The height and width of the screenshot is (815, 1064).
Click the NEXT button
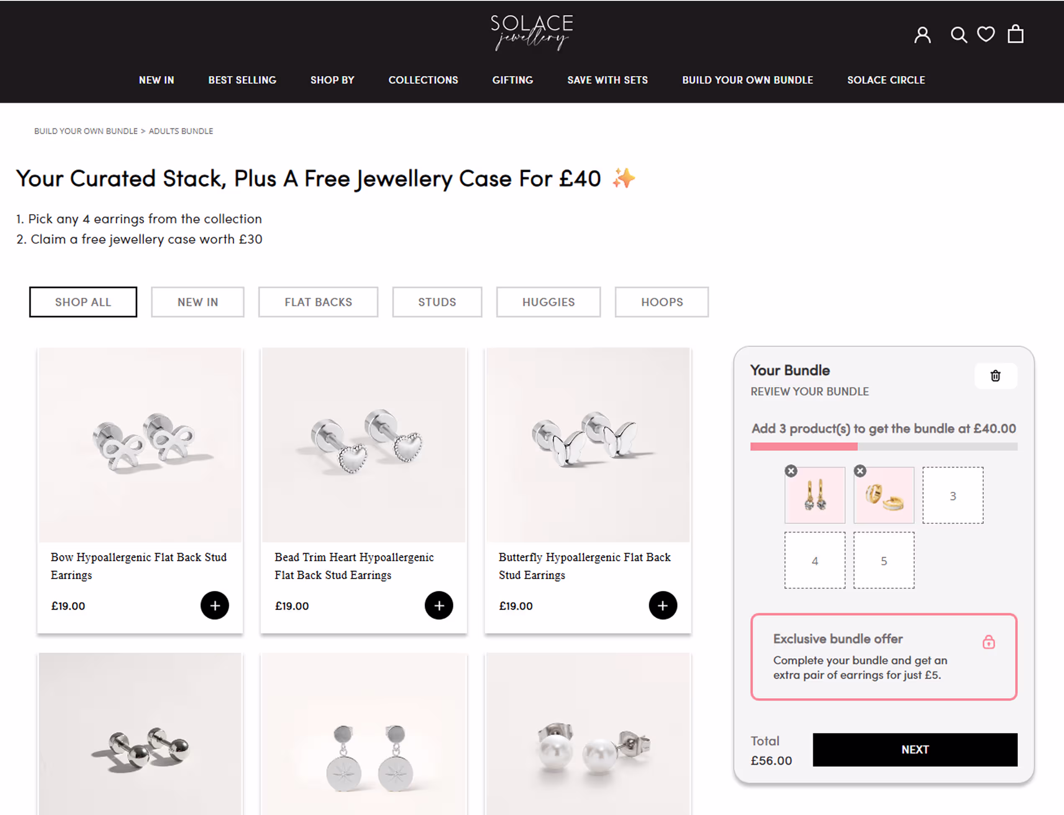click(915, 749)
